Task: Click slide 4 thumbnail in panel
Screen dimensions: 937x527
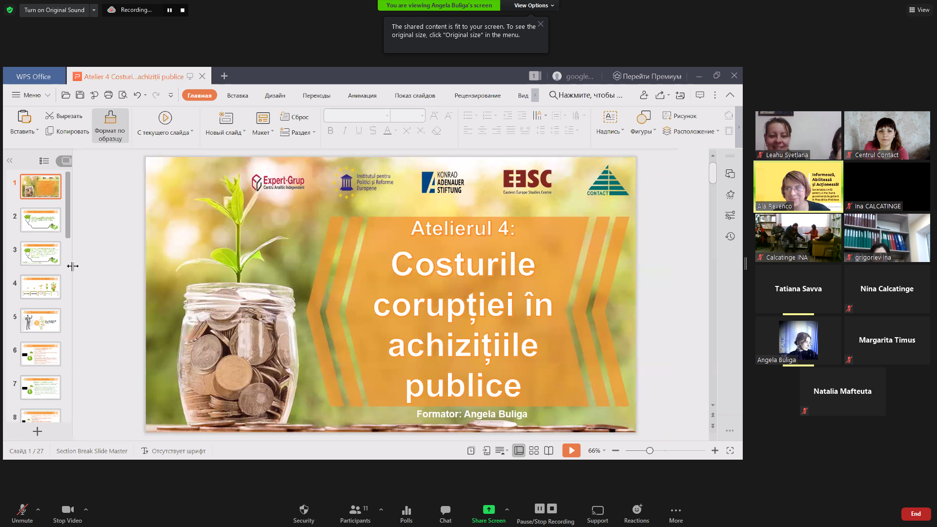Action: click(41, 287)
